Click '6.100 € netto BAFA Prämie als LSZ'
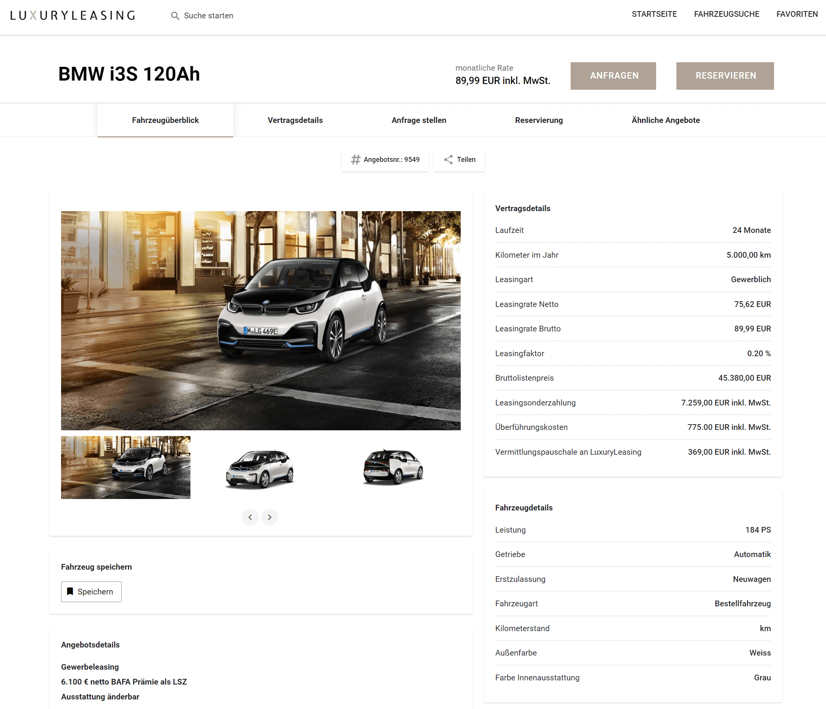This screenshot has height=709, width=826. [x=124, y=682]
